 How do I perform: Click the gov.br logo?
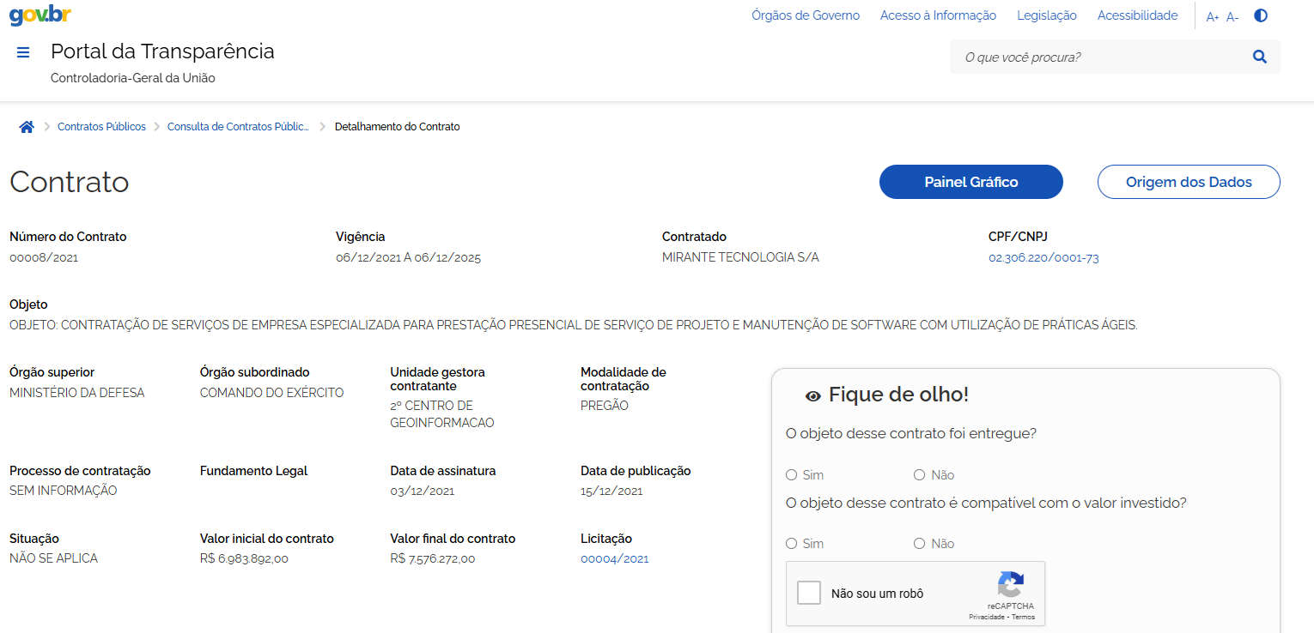coord(40,15)
